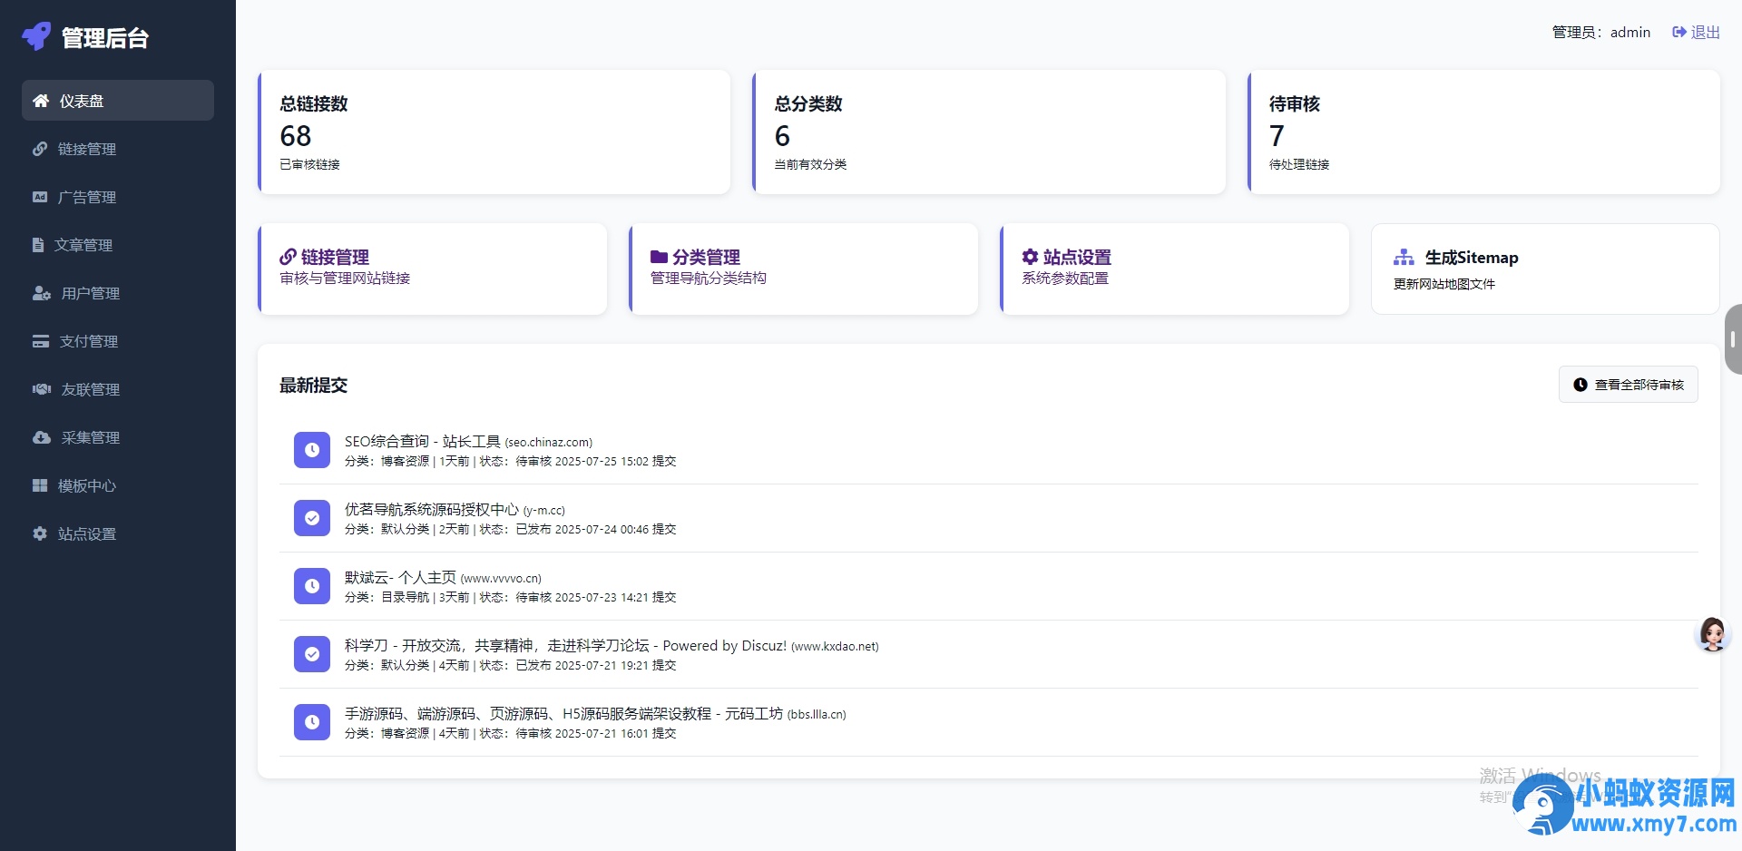1742x851 pixels.
Task: Click the document icon beside 文章管理
Action: tap(38, 245)
